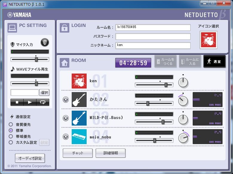Open the チャット chat window
The width and height of the screenshot is (233, 174).
(x=78, y=153)
